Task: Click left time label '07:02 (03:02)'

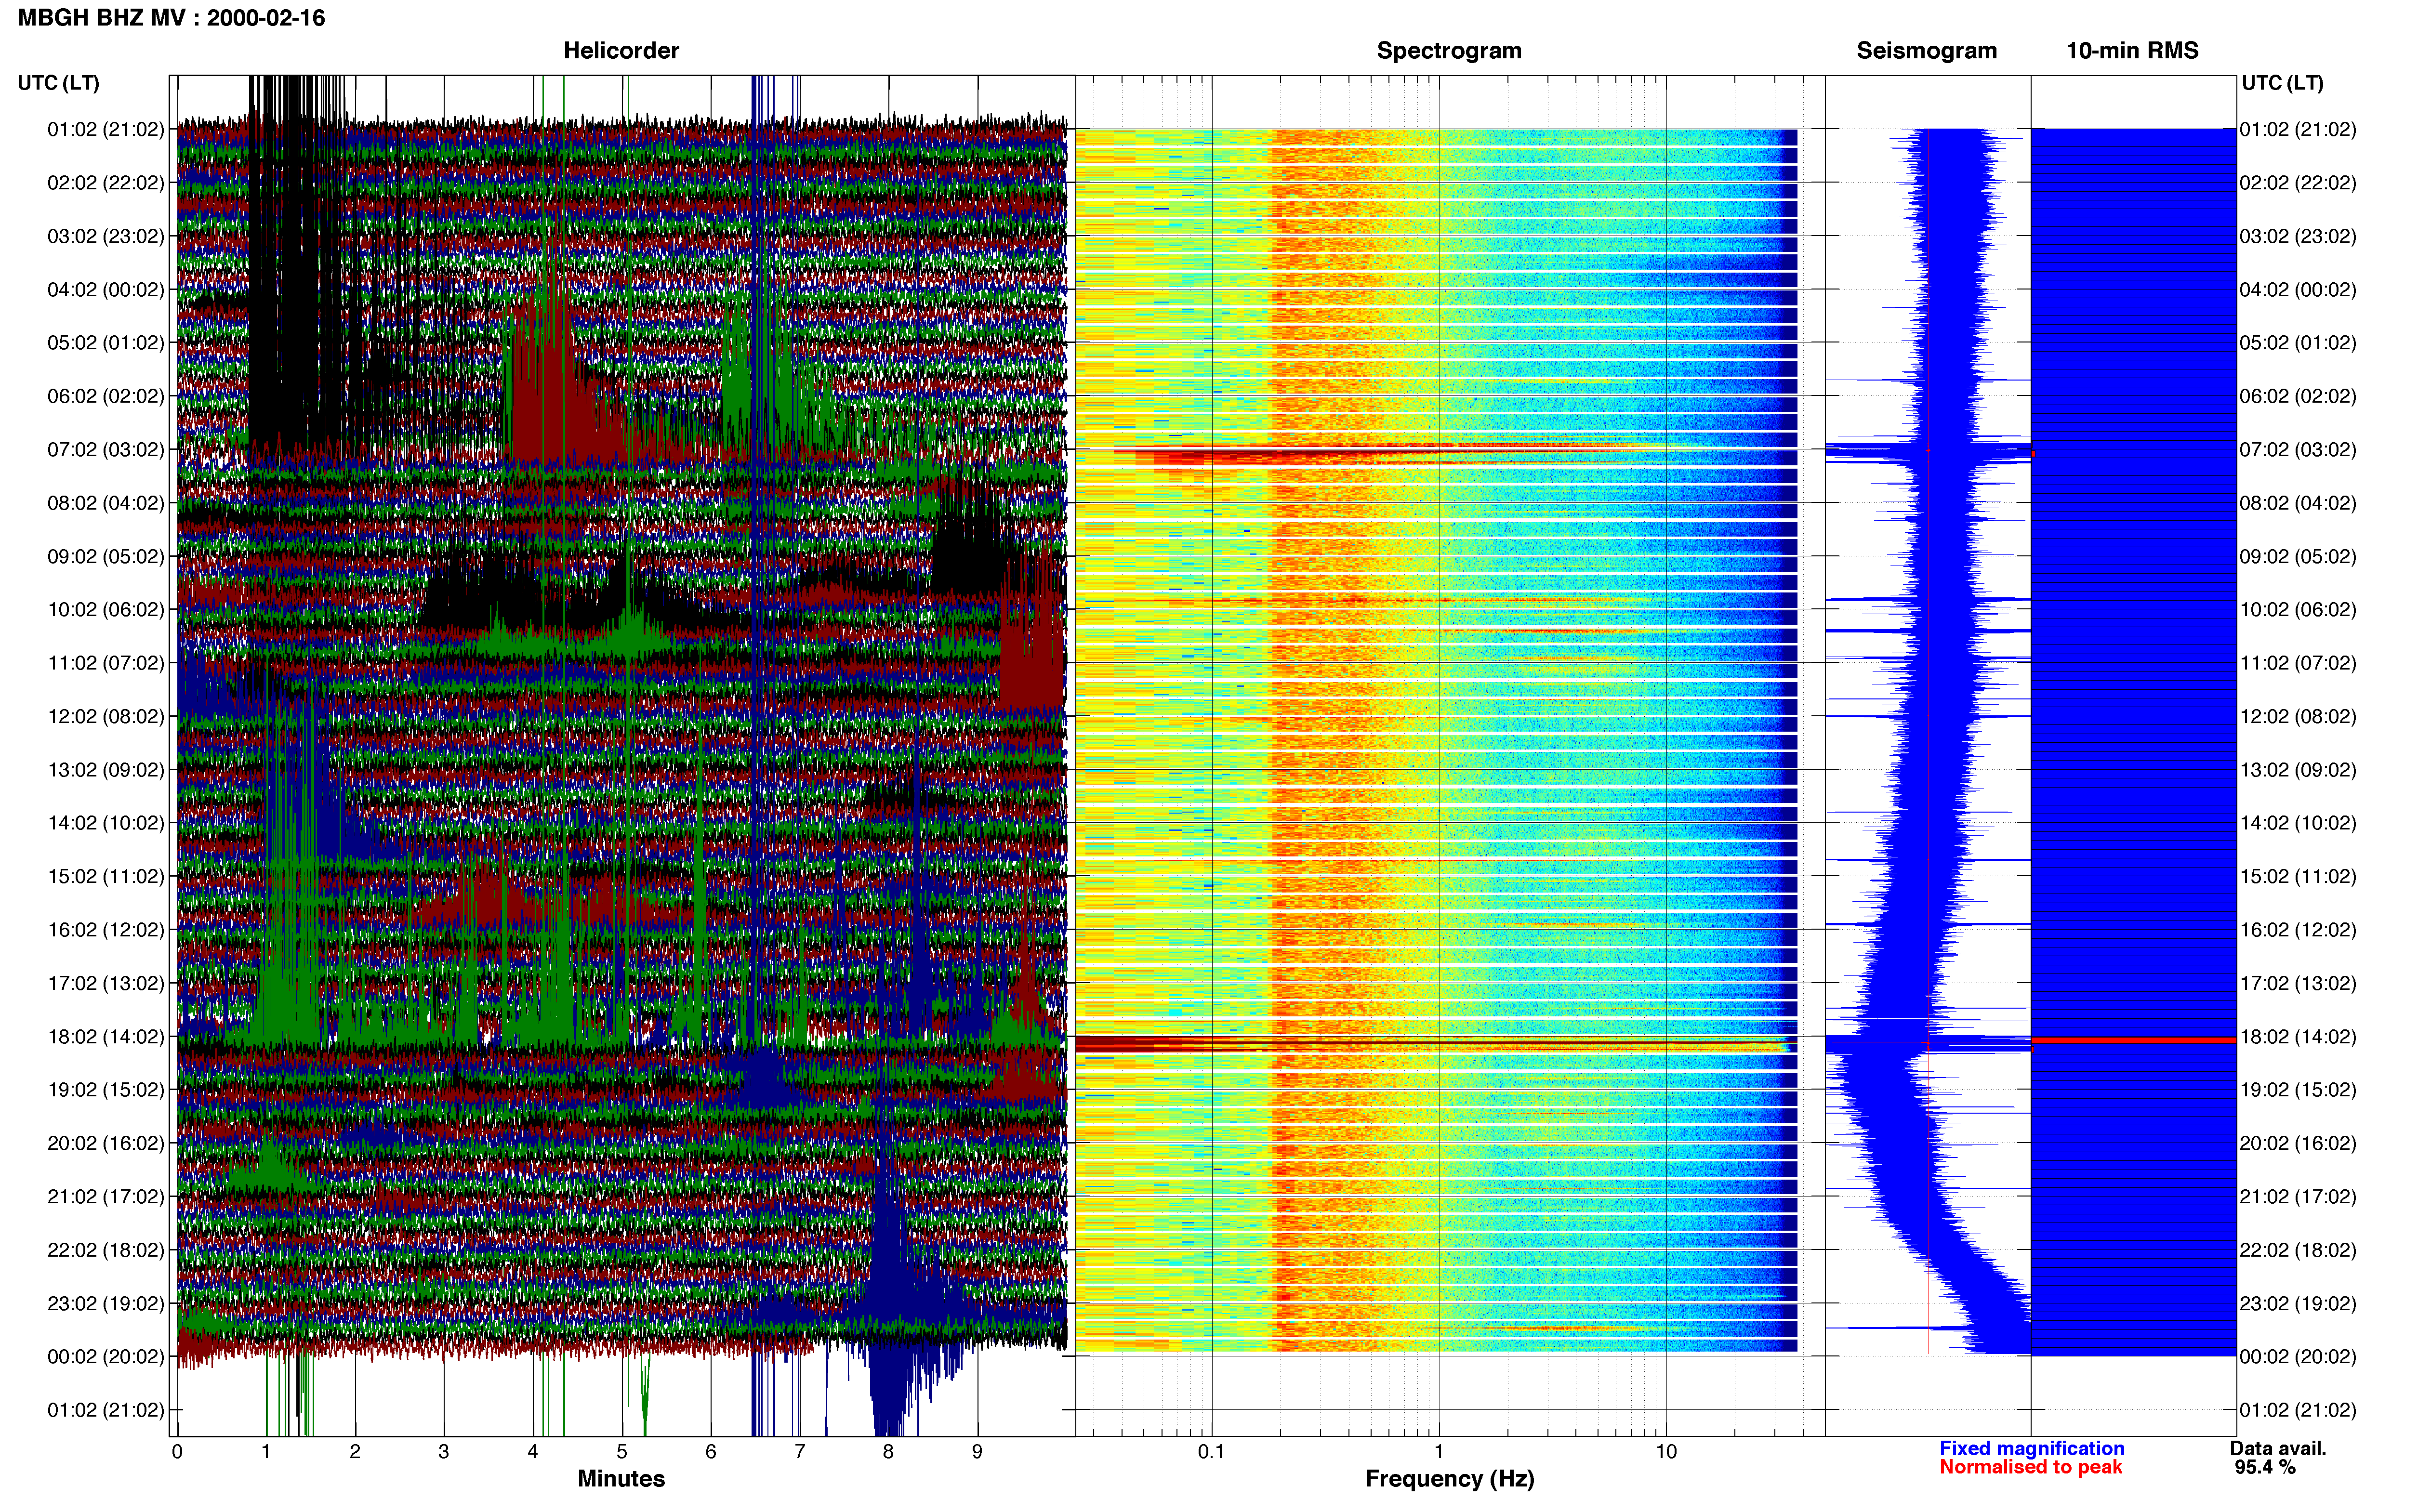Action: point(105,449)
